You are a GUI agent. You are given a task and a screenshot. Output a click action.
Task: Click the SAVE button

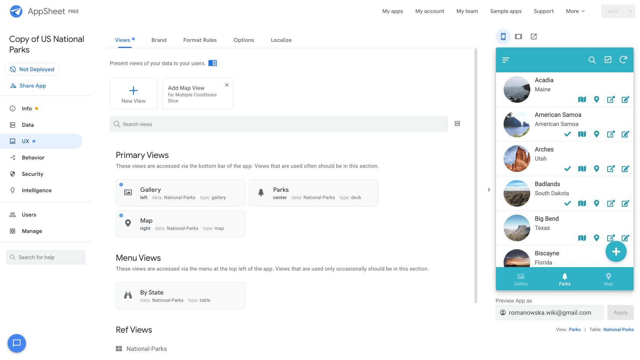coord(613,11)
